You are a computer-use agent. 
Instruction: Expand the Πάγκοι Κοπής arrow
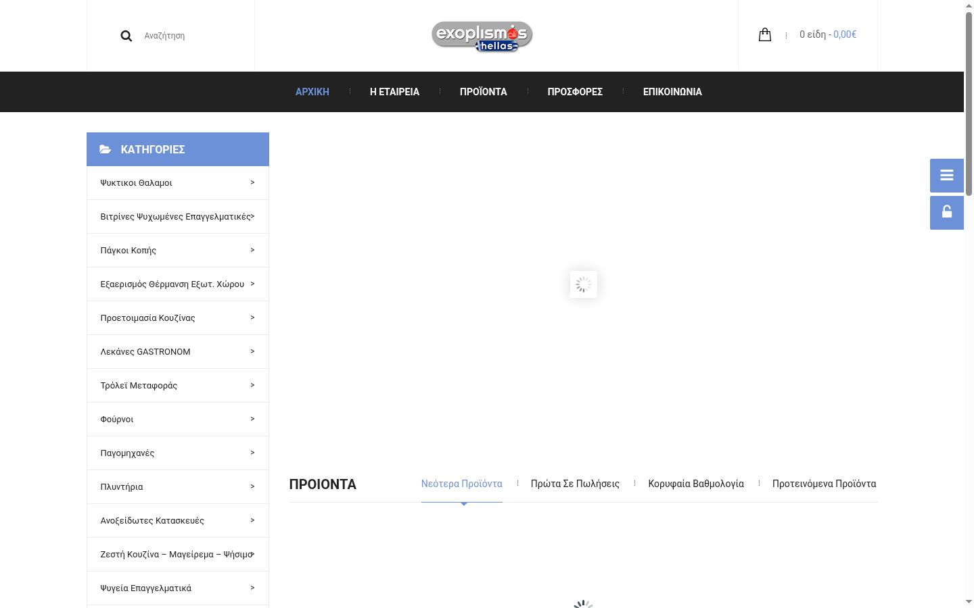[x=252, y=250]
